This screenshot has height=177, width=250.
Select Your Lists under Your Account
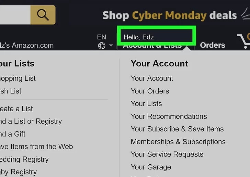(x=146, y=104)
